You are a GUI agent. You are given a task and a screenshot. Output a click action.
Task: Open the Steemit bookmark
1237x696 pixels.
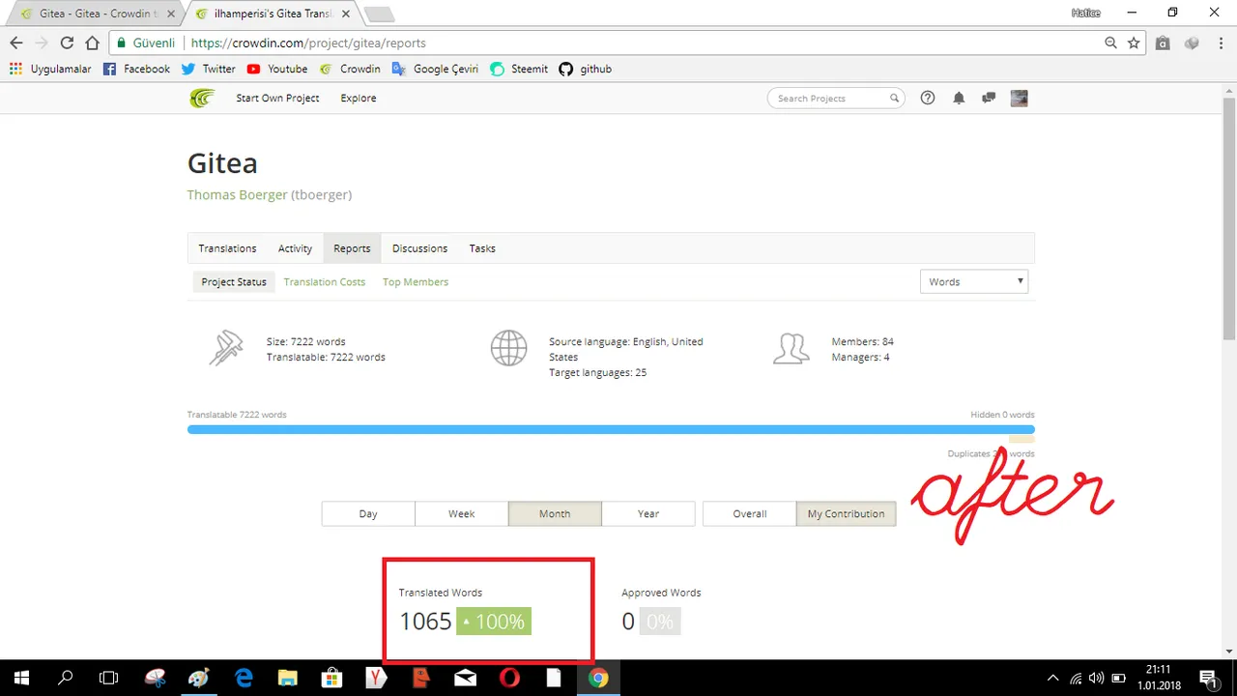(519, 69)
